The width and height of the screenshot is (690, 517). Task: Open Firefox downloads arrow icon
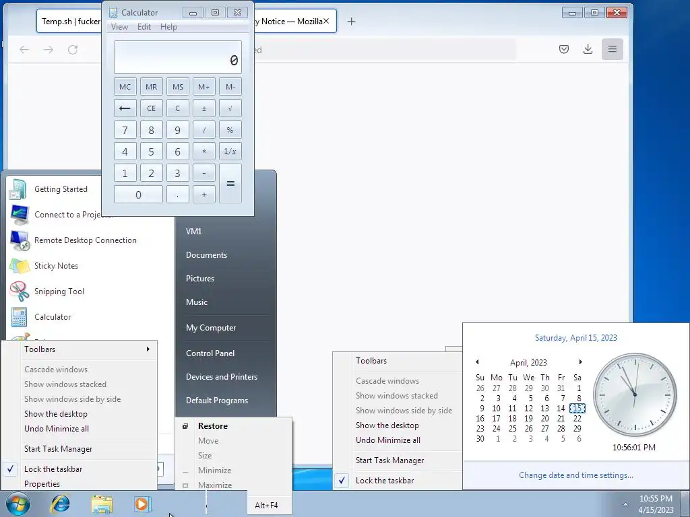click(588, 49)
